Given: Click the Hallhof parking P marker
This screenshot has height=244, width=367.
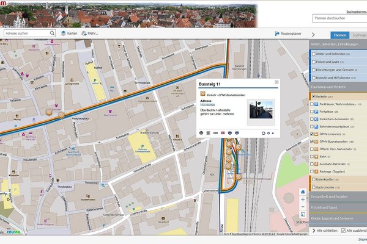Looking at the screenshot, I should pyautogui.click(x=95, y=81).
